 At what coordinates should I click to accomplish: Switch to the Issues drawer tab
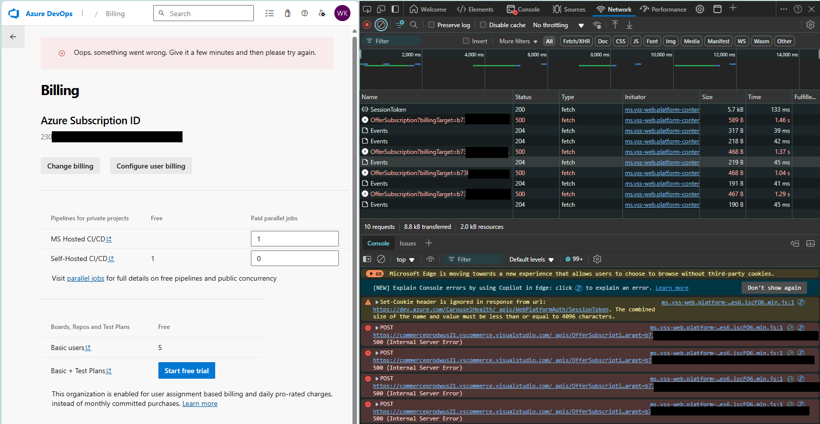408,243
